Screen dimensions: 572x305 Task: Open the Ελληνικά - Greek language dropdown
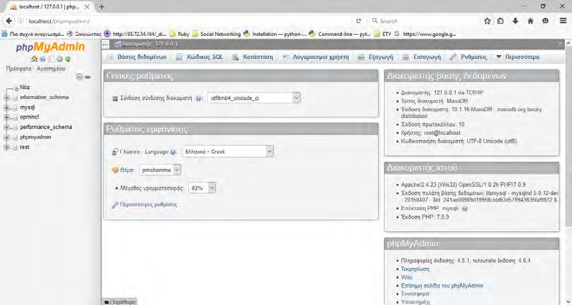tap(228, 152)
